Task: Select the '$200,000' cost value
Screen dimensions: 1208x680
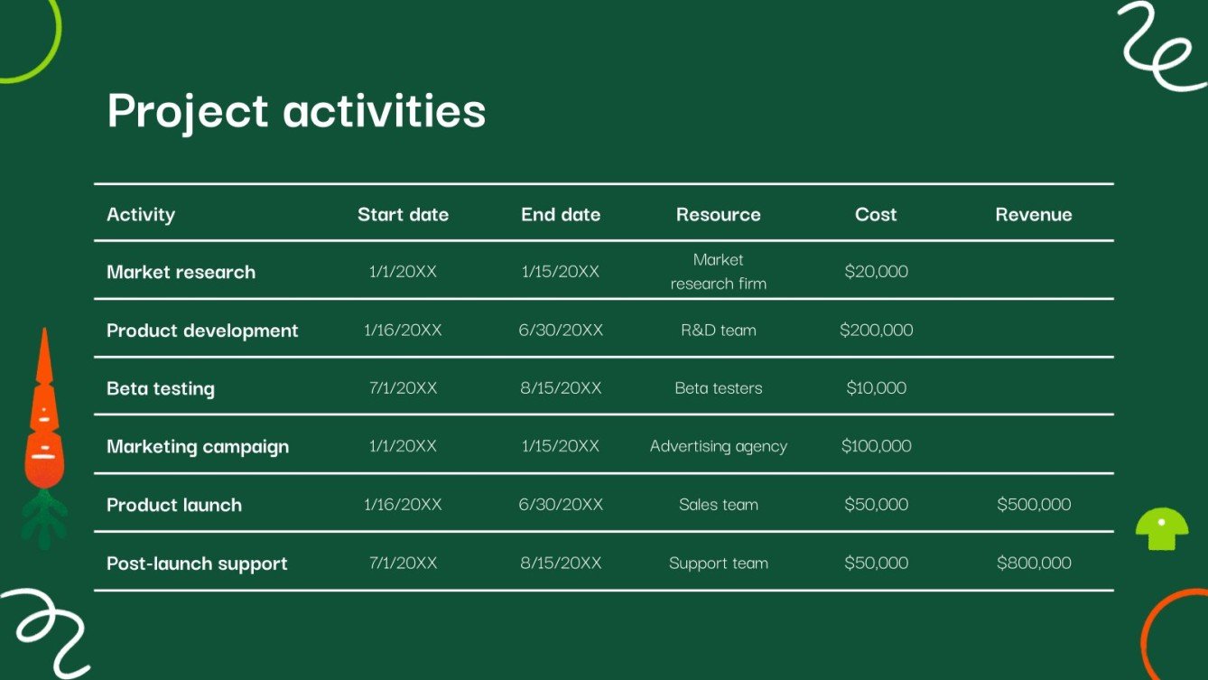Action: [x=876, y=330]
